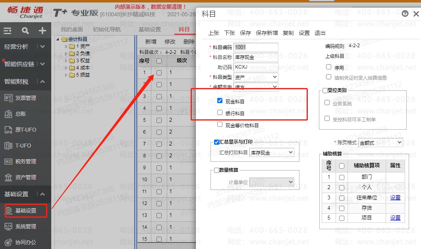The width and height of the screenshot is (421, 249).
Task: Switch to the 我的桌面 tab
Action: click(71, 29)
